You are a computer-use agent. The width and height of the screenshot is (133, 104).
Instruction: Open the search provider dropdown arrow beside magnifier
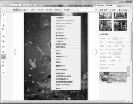tap(35, 5)
